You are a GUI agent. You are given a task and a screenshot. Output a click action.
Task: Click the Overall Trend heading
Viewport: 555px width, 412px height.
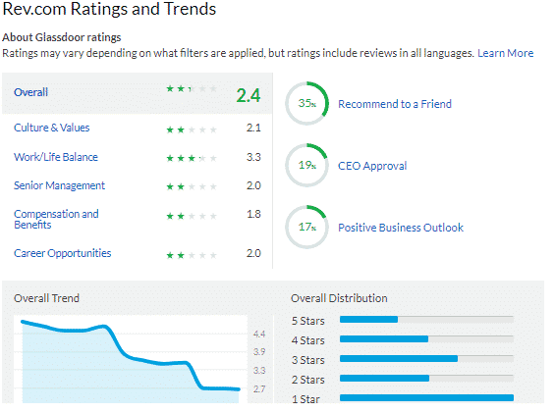(x=46, y=298)
